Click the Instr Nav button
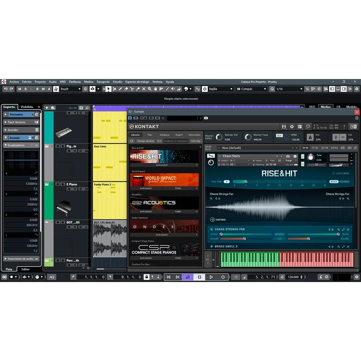361x361 pixels. pos(196,141)
